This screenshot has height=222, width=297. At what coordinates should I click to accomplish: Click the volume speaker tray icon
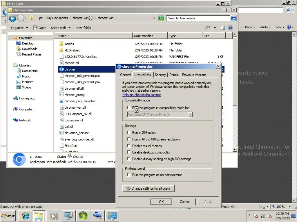(x=269, y=216)
